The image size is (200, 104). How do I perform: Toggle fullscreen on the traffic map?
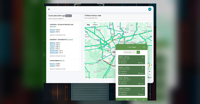click(149, 25)
